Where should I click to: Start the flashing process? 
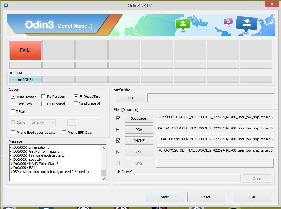click(x=165, y=197)
